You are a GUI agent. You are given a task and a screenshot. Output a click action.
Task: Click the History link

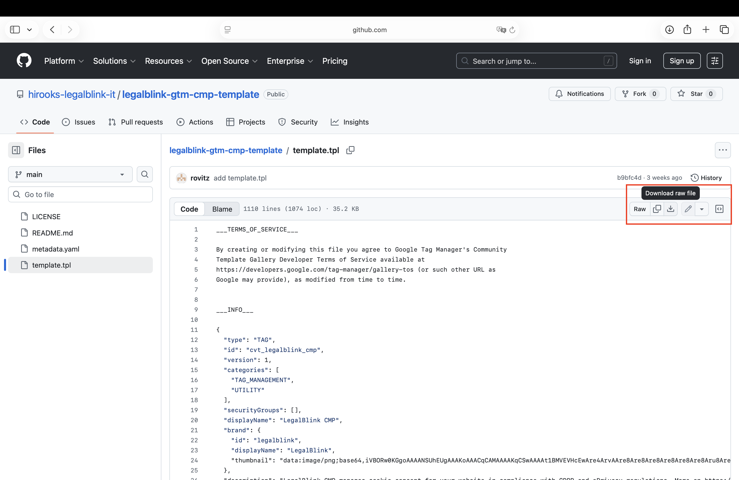tap(706, 178)
